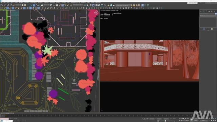Open the Edit menu
The height and width of the screenshot is (122, 217).
coord(4,3)
